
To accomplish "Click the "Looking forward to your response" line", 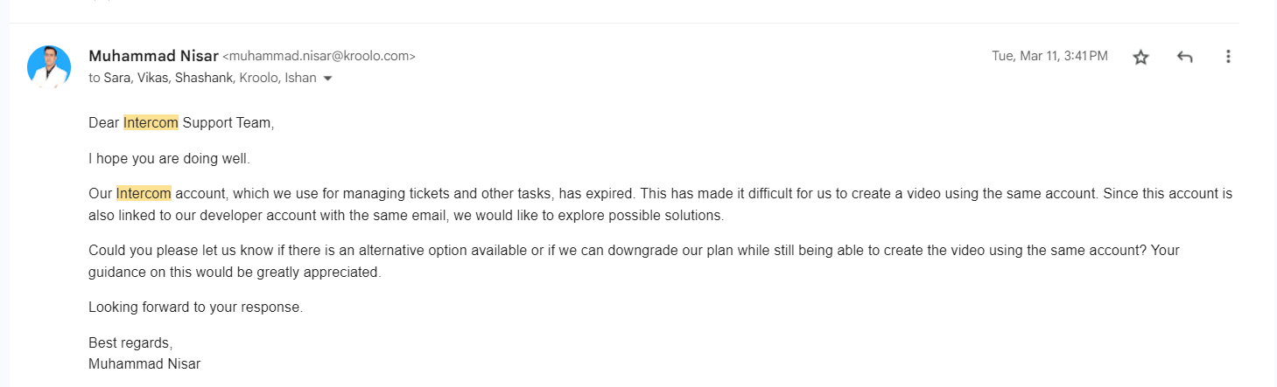I will click(195, 308).
